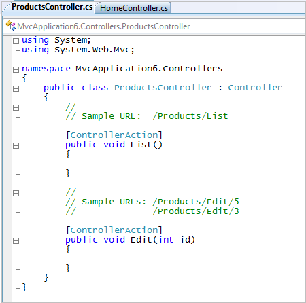
Task: Click the ControllerAction attribute above Edit
Action: click(x=114, y=230)
